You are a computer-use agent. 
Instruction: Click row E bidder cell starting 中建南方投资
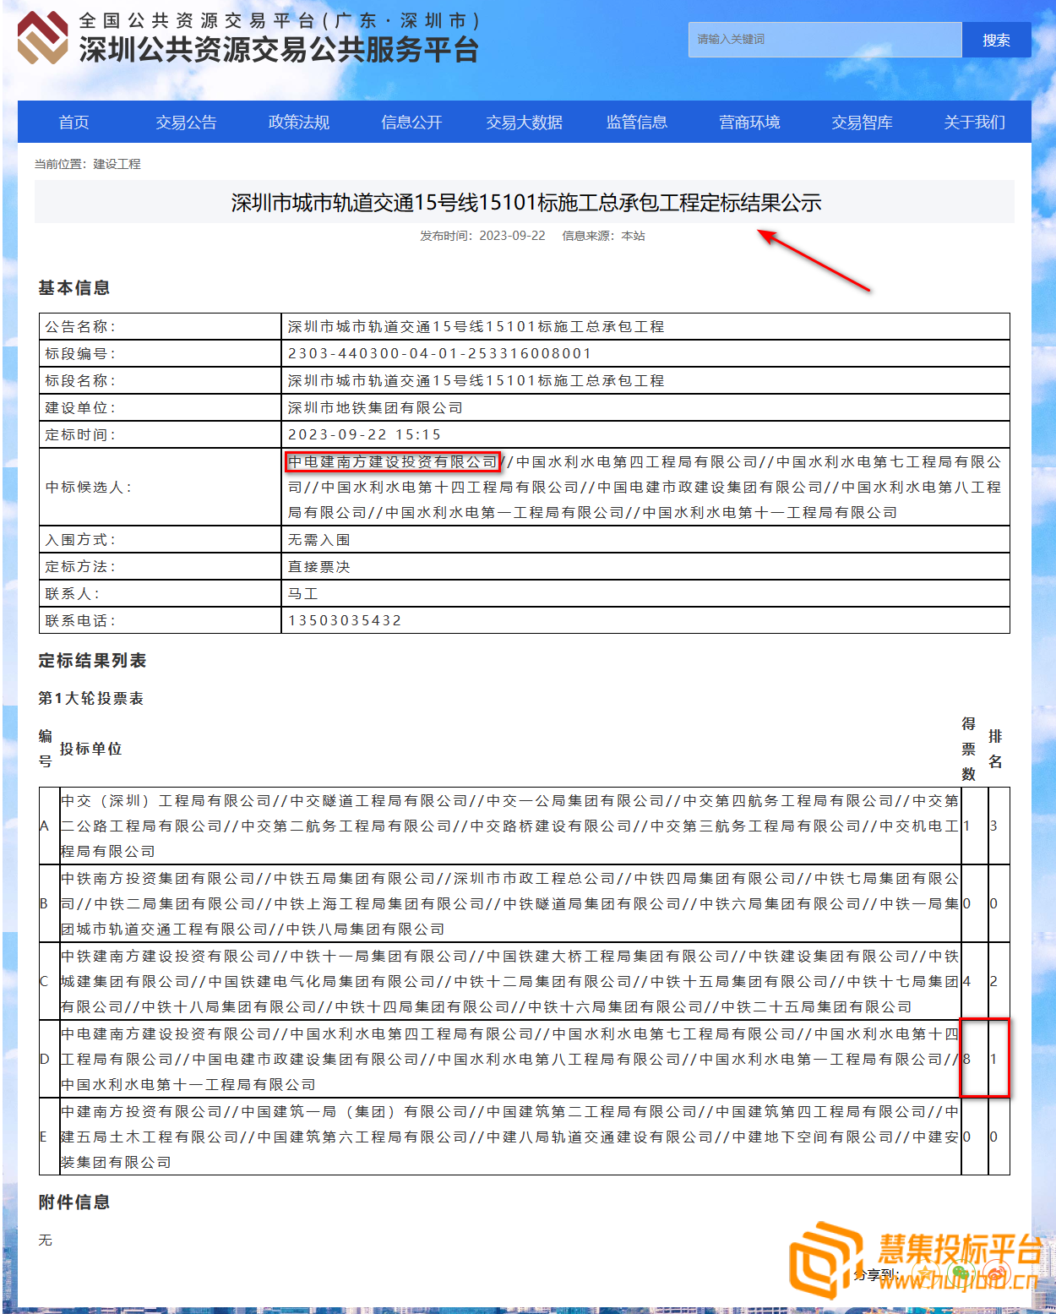(x=509, y=1137)
